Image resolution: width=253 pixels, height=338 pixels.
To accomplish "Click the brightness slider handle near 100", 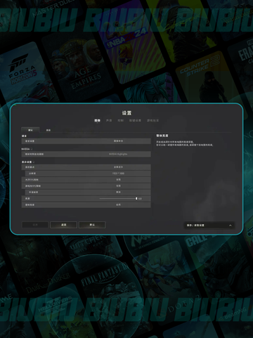I will click(x=136, y=199).
